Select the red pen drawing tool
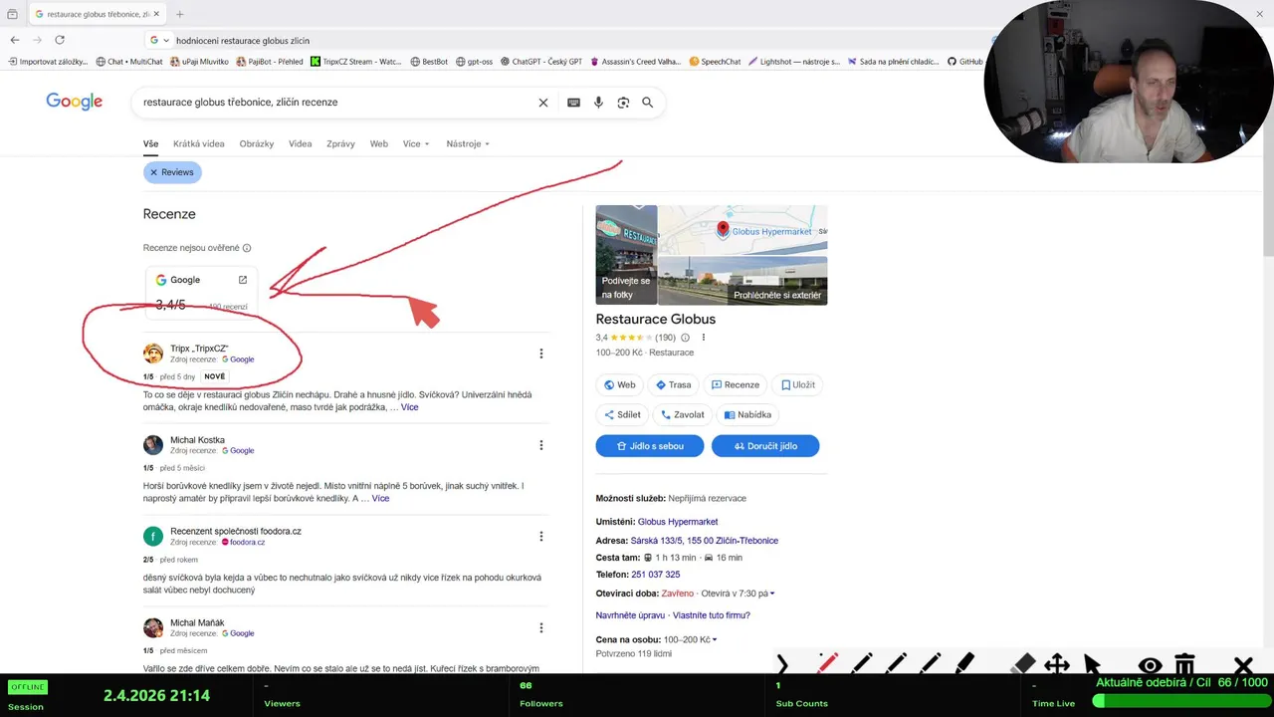This screenshot has width=1274, height=717. tap(828, 664)
